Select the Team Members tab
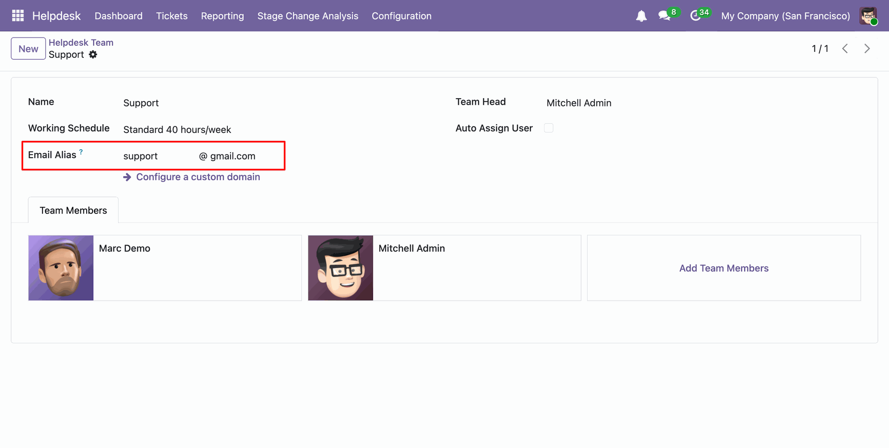Viewport: 889px width, 448px height. pyautogui.click(x=73, y=210)
